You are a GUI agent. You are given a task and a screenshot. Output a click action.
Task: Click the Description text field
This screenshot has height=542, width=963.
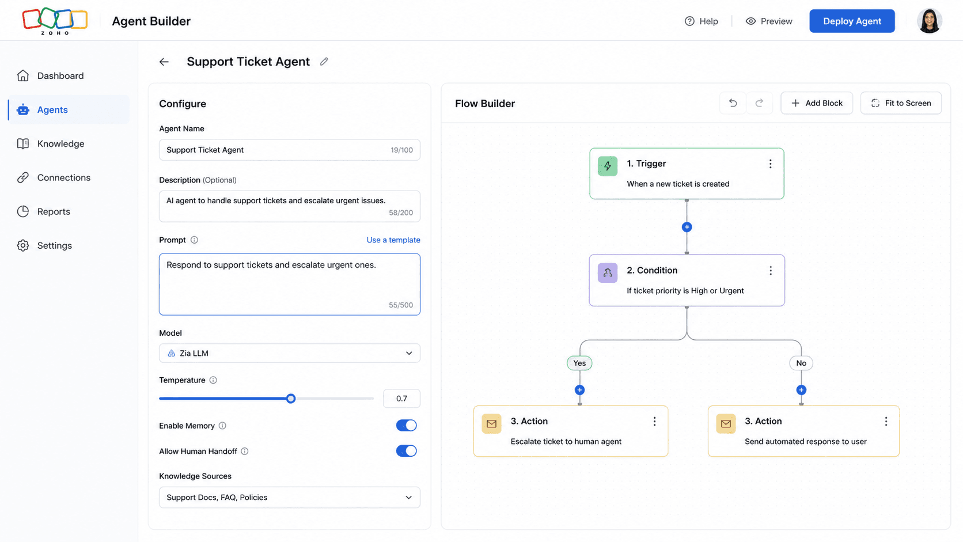pyautogui.click(x=290, y=206)
